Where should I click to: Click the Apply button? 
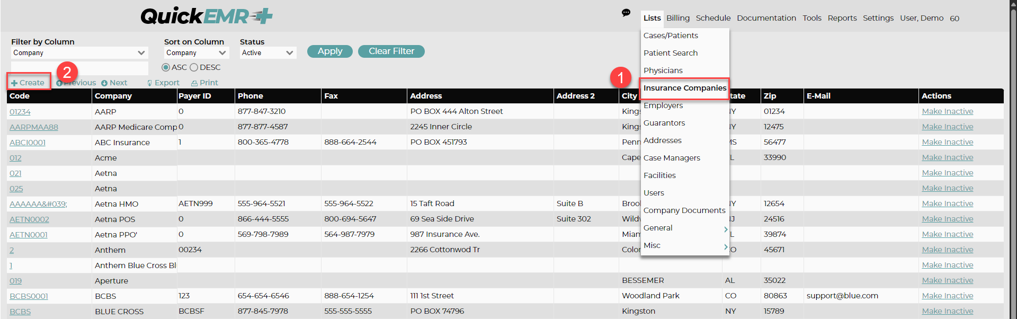point(330,51)
